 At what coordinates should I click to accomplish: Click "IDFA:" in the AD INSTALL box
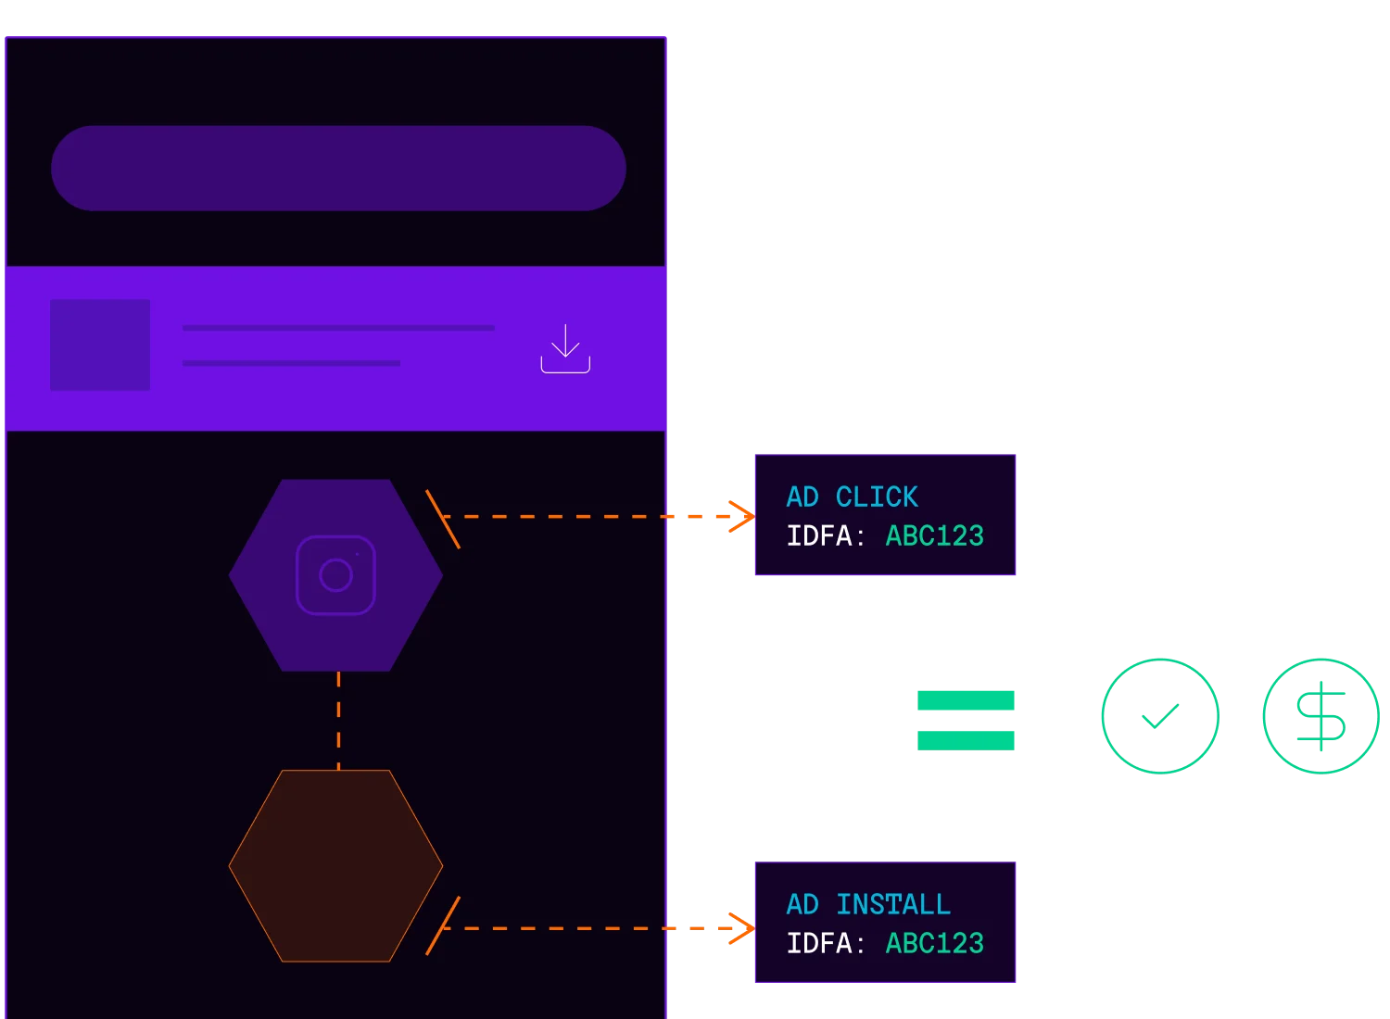point(827,944)
